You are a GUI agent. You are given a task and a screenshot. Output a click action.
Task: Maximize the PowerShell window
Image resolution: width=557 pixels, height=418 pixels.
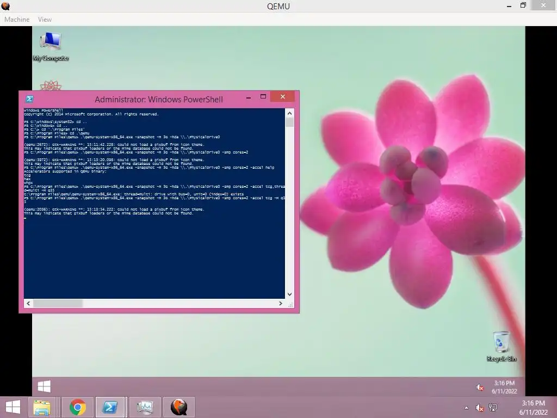[263, 97]
